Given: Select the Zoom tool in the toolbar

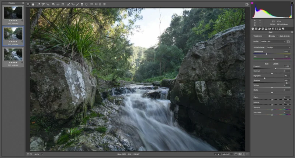Looking at the screenshot, I should pyautogui.click(x=28, y=4).
